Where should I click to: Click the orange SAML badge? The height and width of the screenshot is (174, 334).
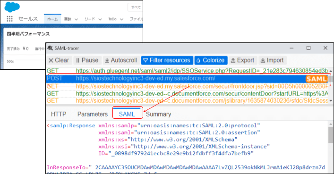(x=317, y=79)
